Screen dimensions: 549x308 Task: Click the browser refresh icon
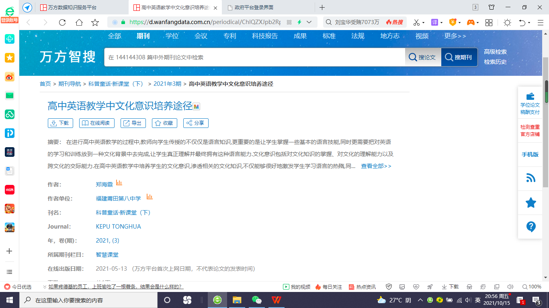tap(62, 22)
